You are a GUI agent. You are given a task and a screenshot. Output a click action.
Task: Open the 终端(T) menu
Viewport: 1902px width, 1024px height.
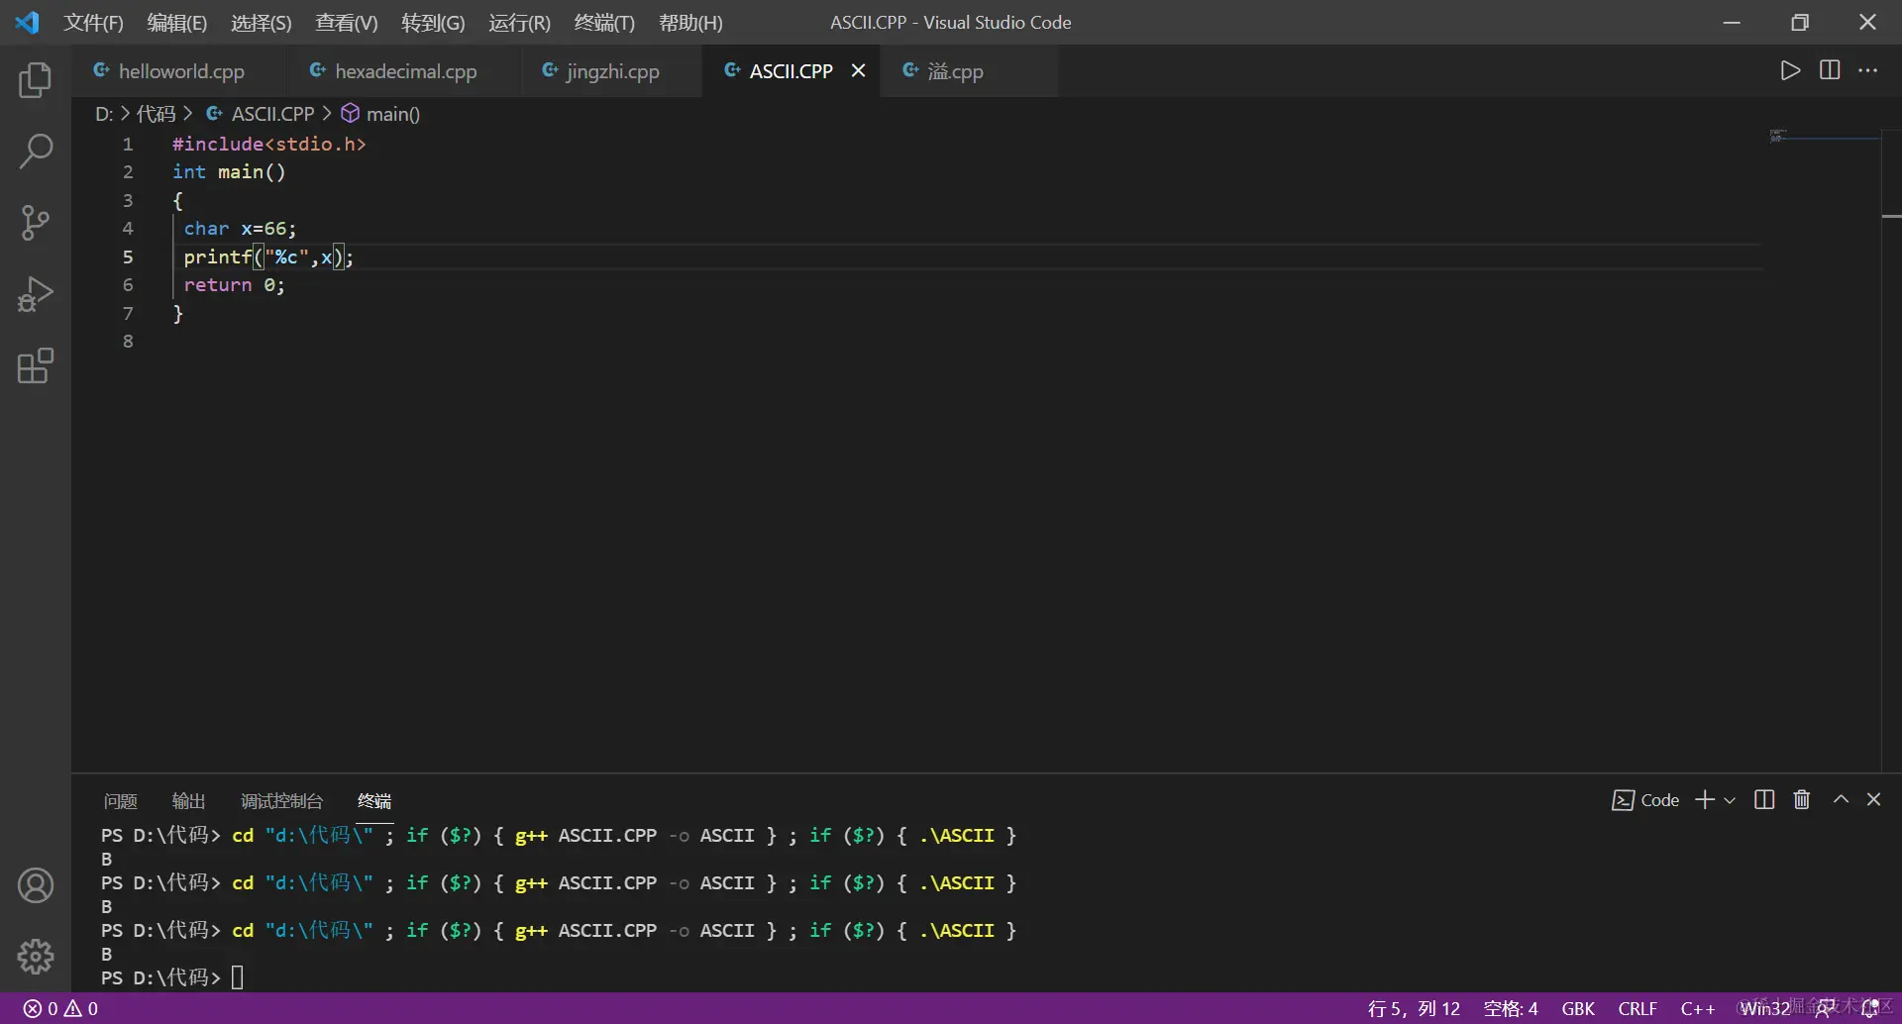point(605,22)
